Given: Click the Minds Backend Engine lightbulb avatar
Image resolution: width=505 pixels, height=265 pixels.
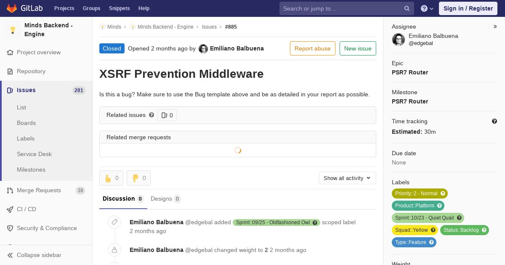Looking at the screenshot, I should pos(13,30).
